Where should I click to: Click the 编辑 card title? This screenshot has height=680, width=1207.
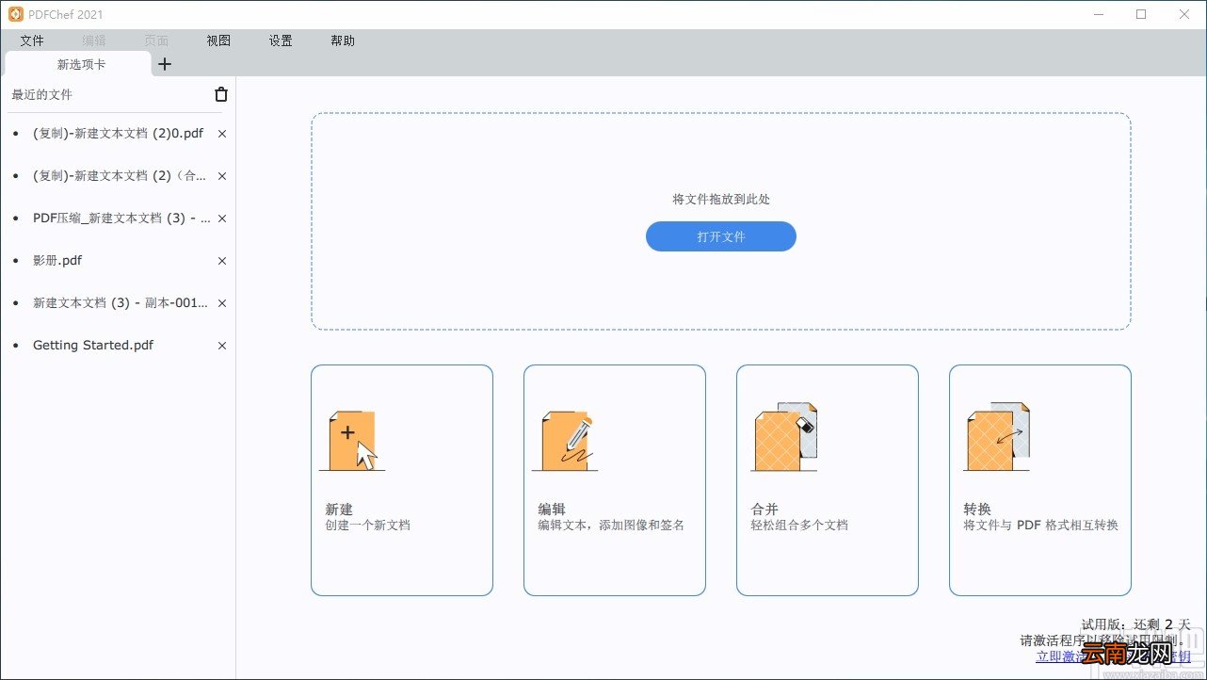[552, 509]
